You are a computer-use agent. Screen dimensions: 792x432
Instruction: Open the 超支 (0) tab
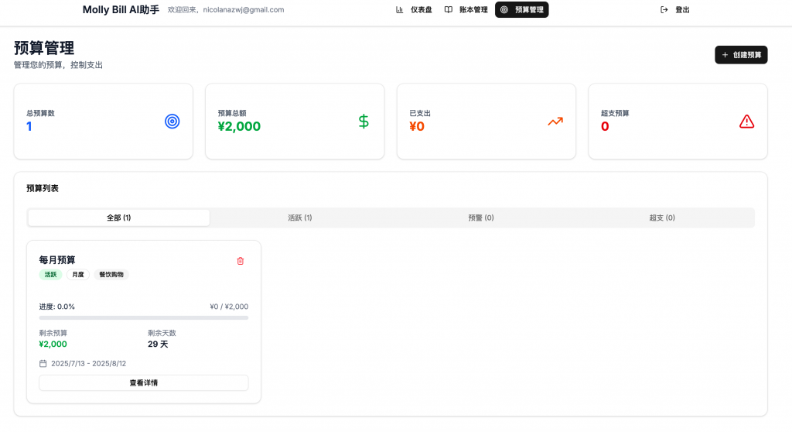click(x=662, y=218)
